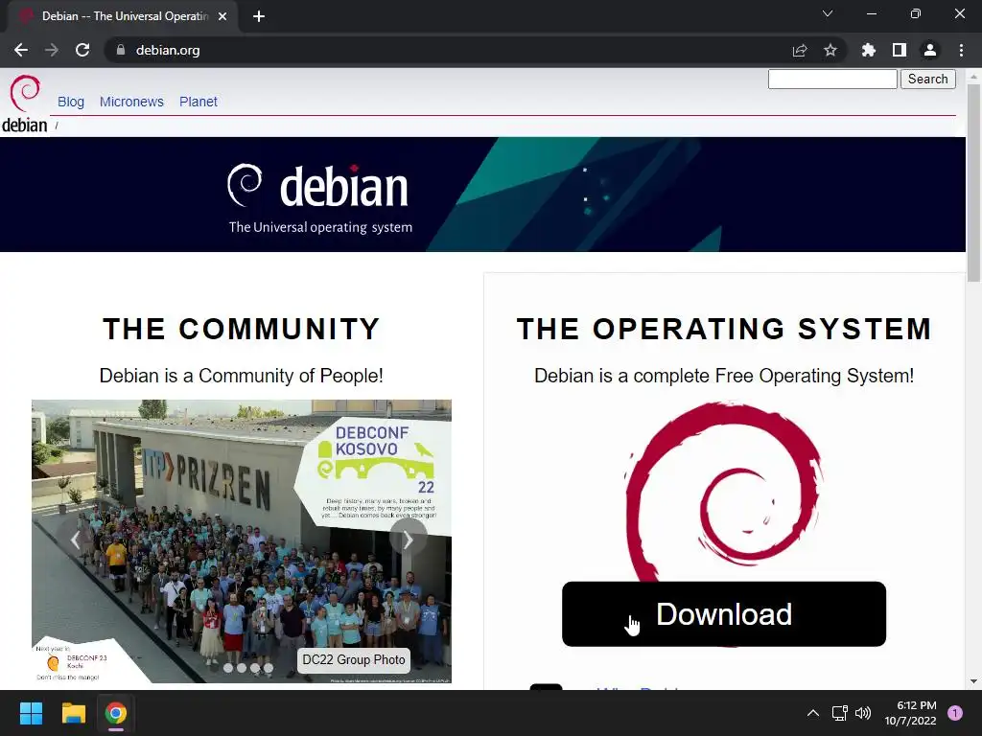This screenshot has height=736, width=982.
Task: Click the large Download button
Action: coord(724,614)
